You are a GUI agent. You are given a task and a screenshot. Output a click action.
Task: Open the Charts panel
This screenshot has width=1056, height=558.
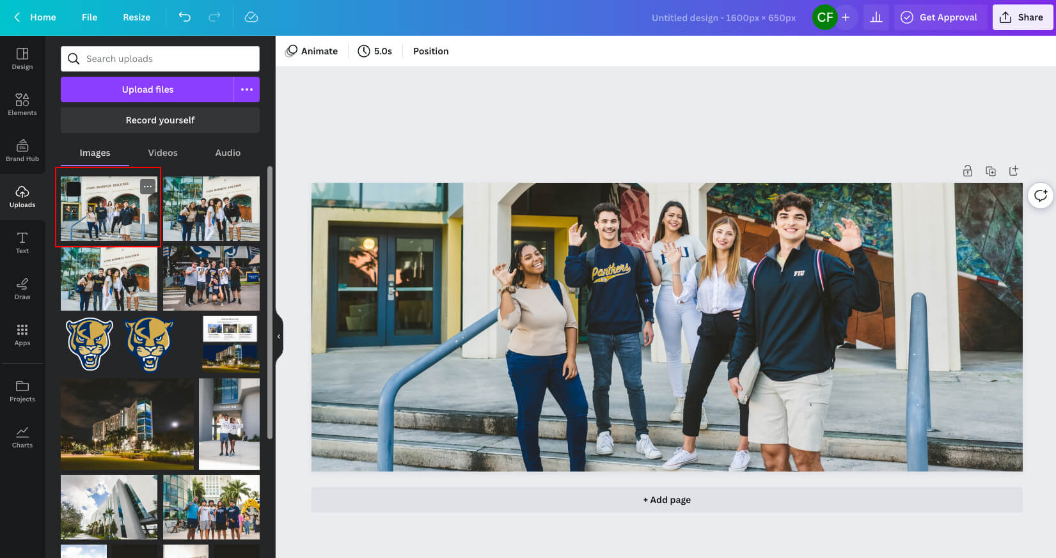(22, 437)
